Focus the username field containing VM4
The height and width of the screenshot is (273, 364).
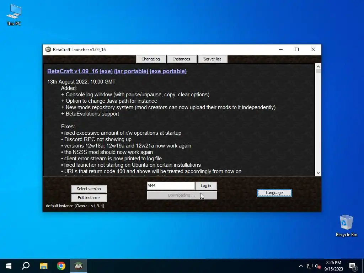pos(171,186)
